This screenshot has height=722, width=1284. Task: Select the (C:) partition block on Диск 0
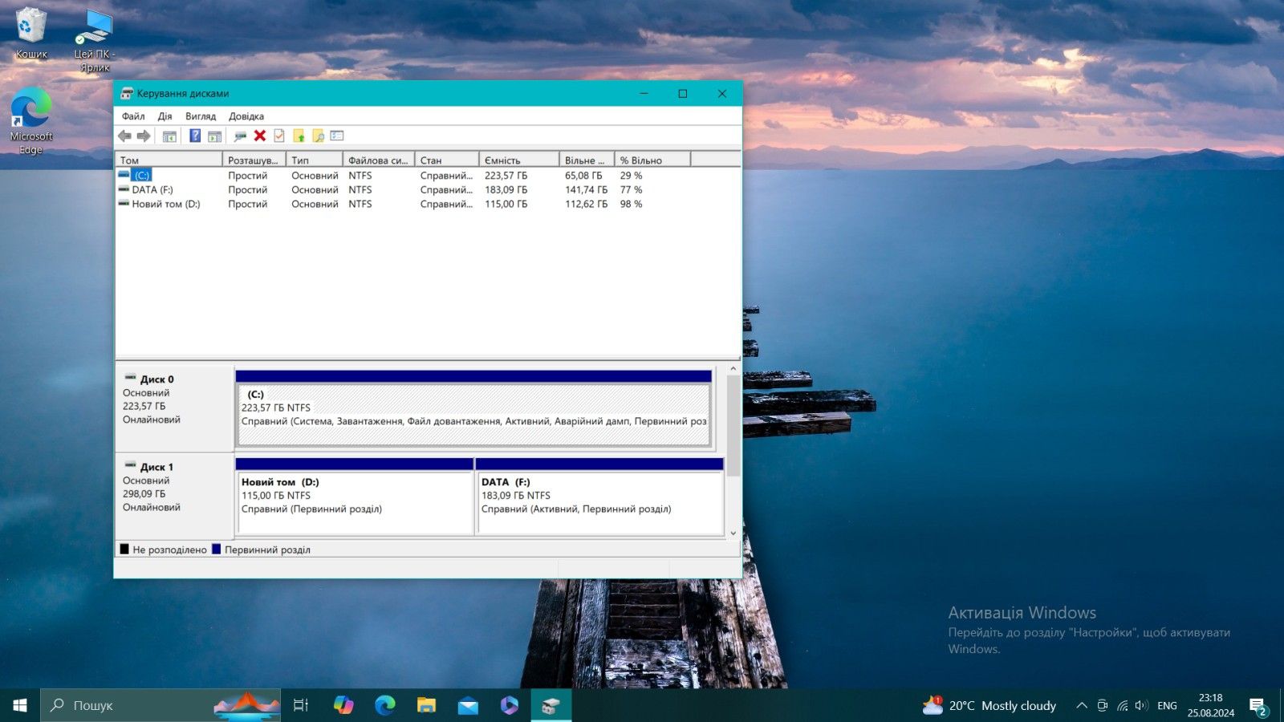(473, 415)
